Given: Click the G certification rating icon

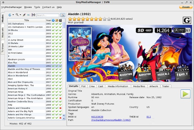Looking at the screenshot, I should [187, 20].
